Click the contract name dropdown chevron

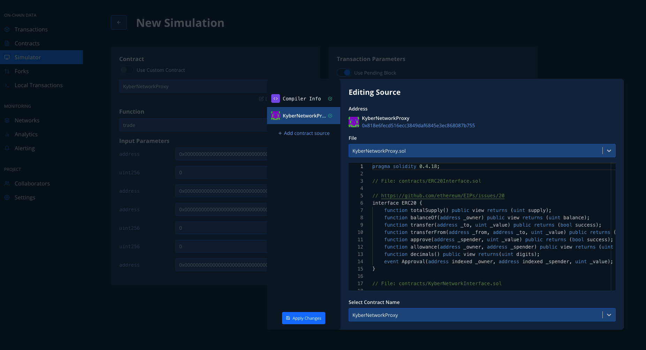pos(609,315)
